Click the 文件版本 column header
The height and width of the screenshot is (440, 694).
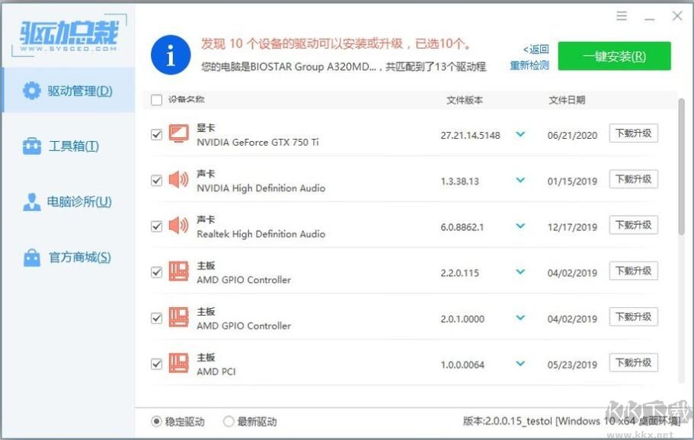(464, 100)
